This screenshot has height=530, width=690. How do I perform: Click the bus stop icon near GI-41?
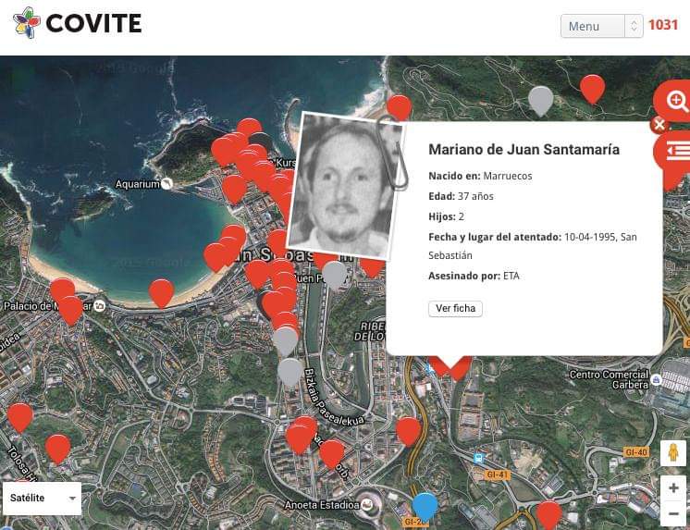point(479,458)
